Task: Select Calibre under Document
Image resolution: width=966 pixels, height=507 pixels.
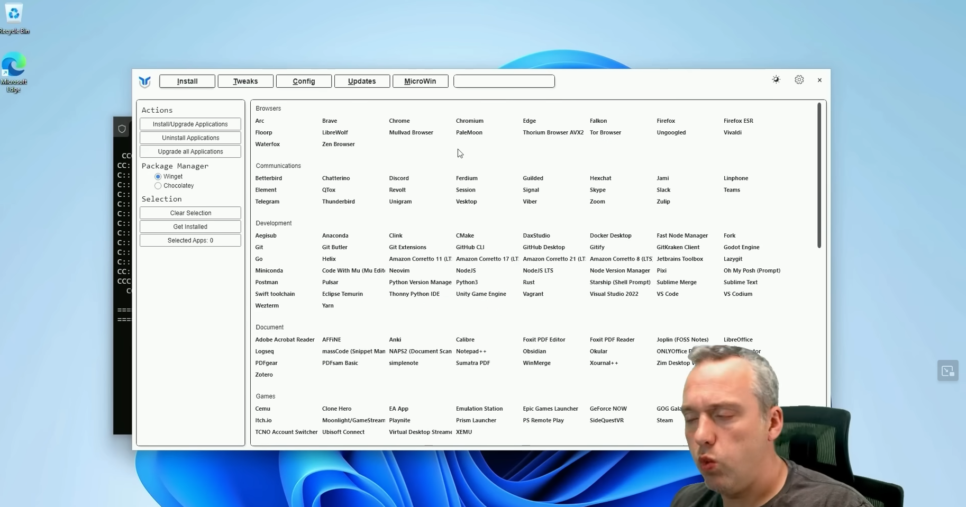Action: pyautogui.click(x=465, y=340)
